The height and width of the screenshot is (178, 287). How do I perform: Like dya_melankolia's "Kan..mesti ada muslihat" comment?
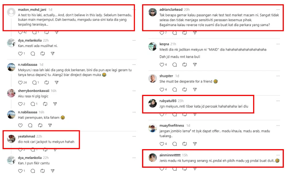20,53
